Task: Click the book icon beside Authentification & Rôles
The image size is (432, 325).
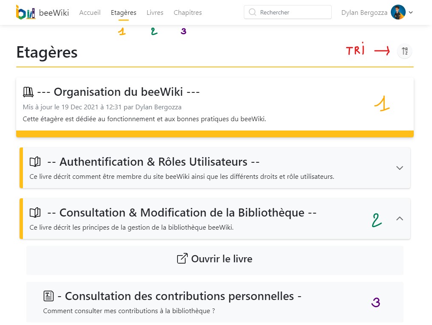Action: (35, 162)
